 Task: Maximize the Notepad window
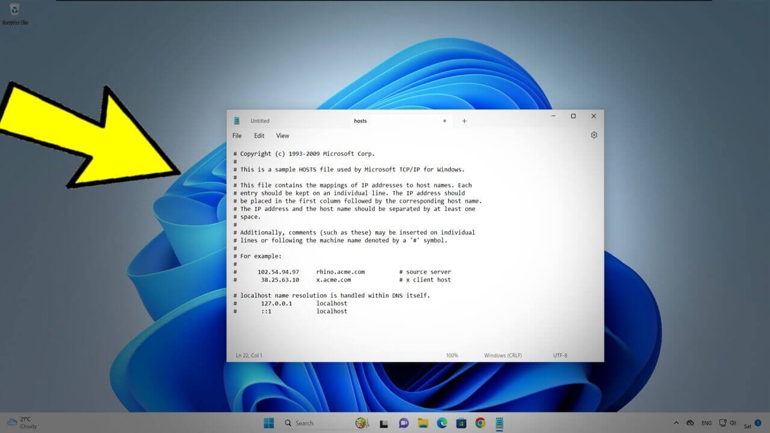click(573, 116)
